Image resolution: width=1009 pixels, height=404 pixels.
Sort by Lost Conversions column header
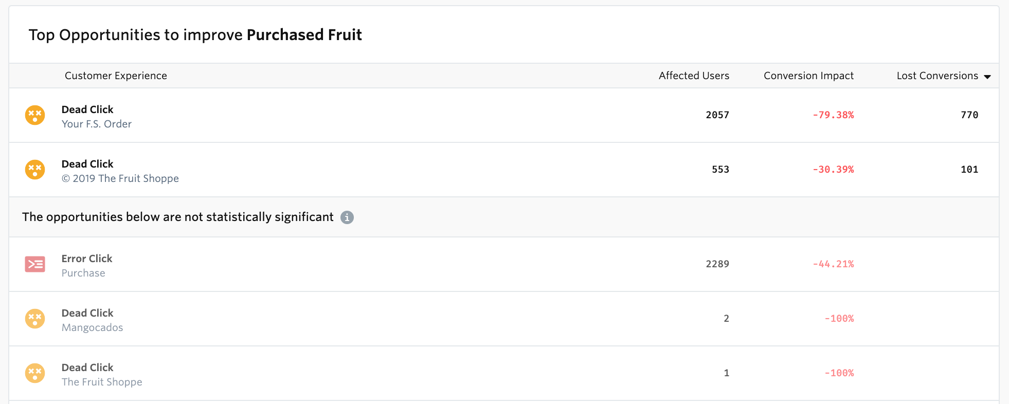(937, 76)
